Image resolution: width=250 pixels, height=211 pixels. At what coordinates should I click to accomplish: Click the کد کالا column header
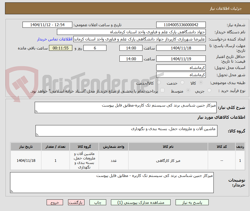point(222,147)
